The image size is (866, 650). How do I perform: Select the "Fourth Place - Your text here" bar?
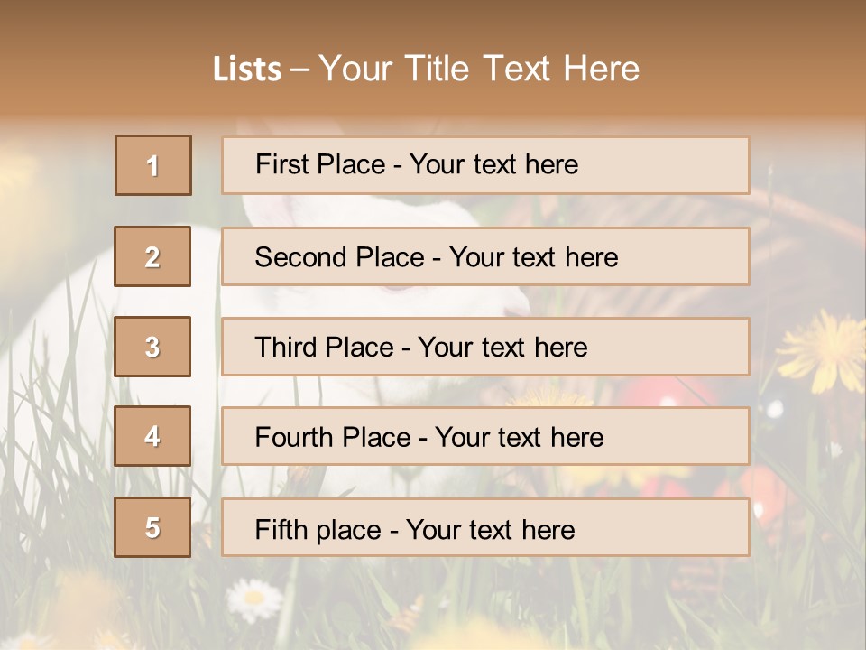(485, 437)
